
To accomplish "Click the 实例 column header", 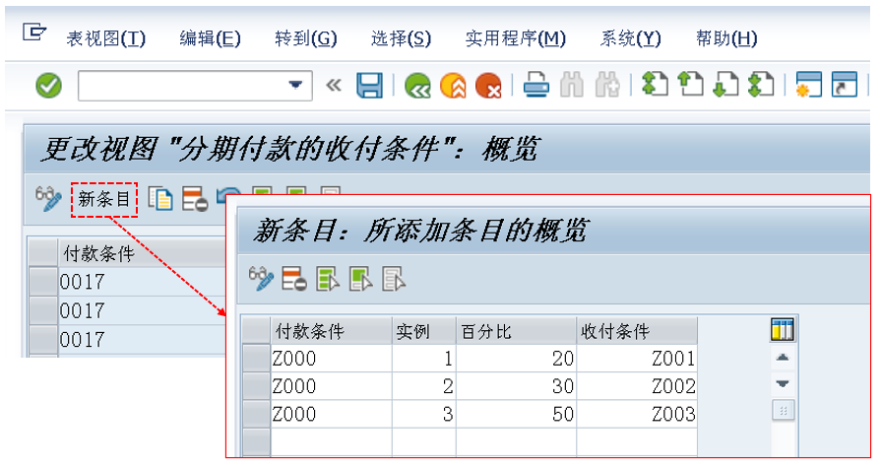I will point(423,331).
